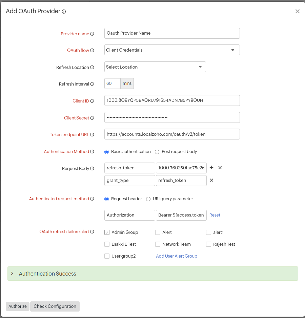Click the X icon to remove grant_type row
This screenshot has height=318, width=305.
coord(211,180)
